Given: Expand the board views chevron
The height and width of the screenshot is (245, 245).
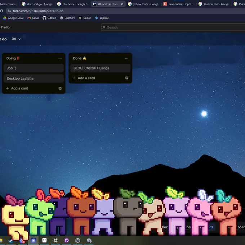Looking at the screenshot, I should coord(19,39).
